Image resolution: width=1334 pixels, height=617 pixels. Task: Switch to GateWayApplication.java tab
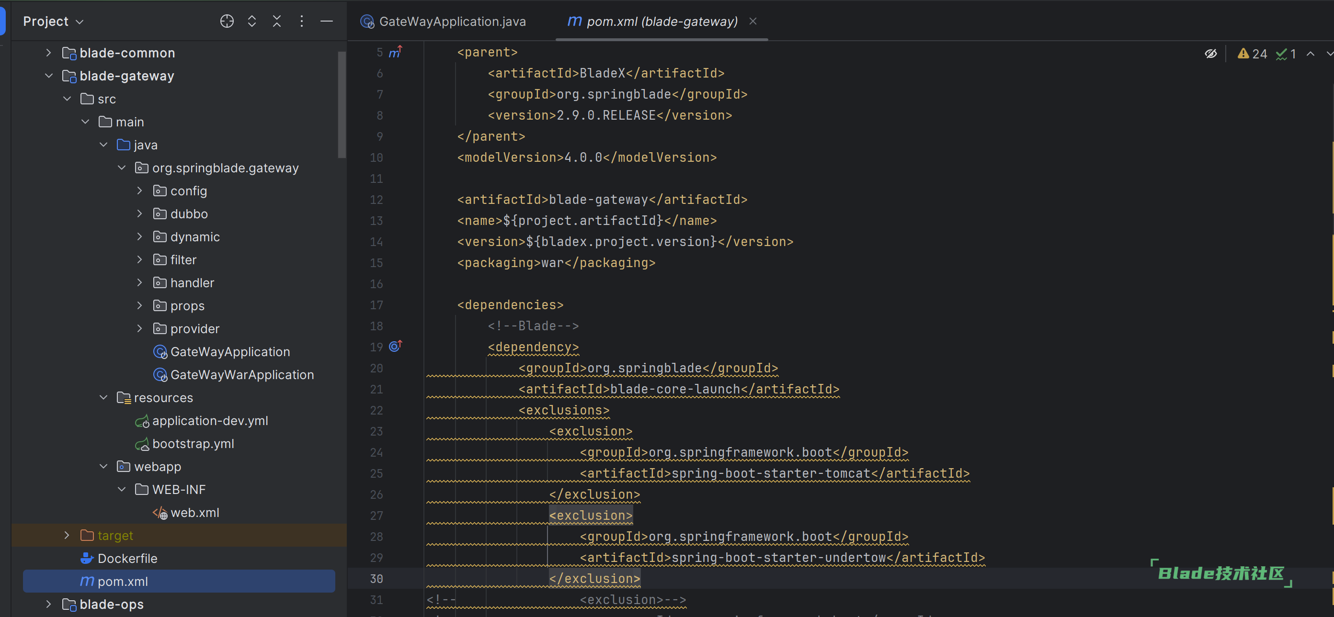point(443,21)
